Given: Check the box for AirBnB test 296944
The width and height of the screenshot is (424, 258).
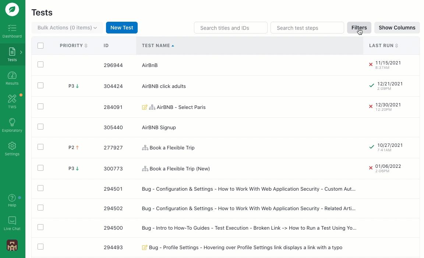Looking at the screenshot, I should pyautogui.click(x=40, y=64).
